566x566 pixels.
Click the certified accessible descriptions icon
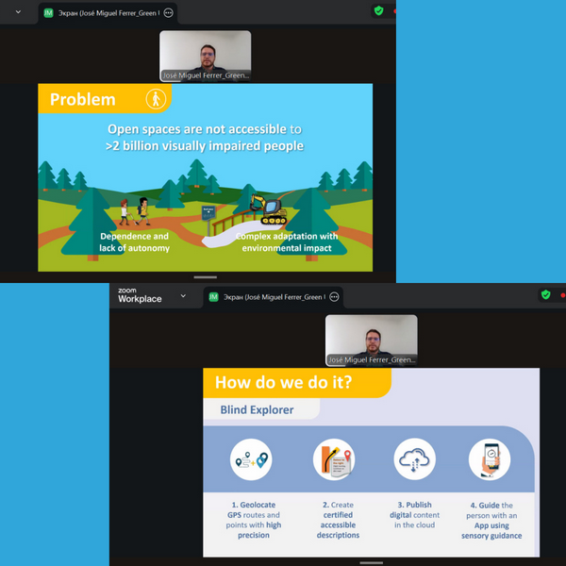pyautogui.click(x=333, y=460)
